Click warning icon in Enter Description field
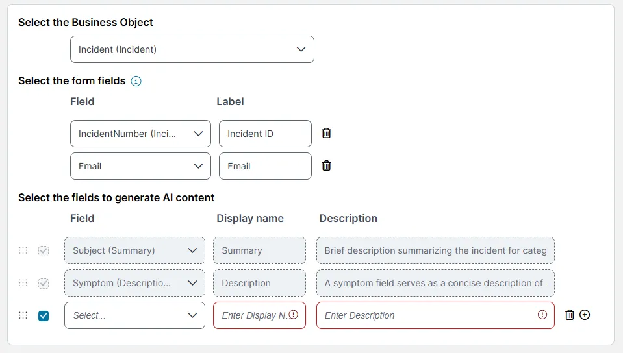The height and width of the screenshot is (353, 623). pyautogui.click(x=542, y=315)
